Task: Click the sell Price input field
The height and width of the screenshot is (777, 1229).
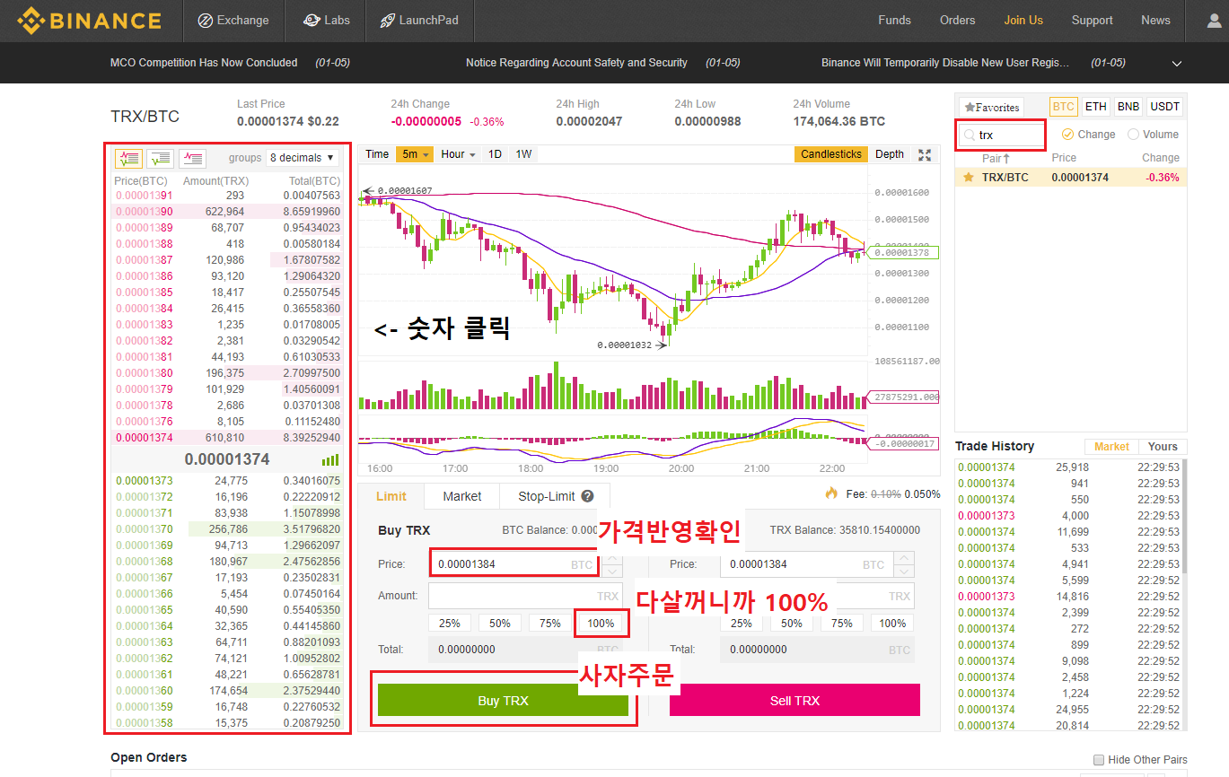Action: (x=805, y=564)
